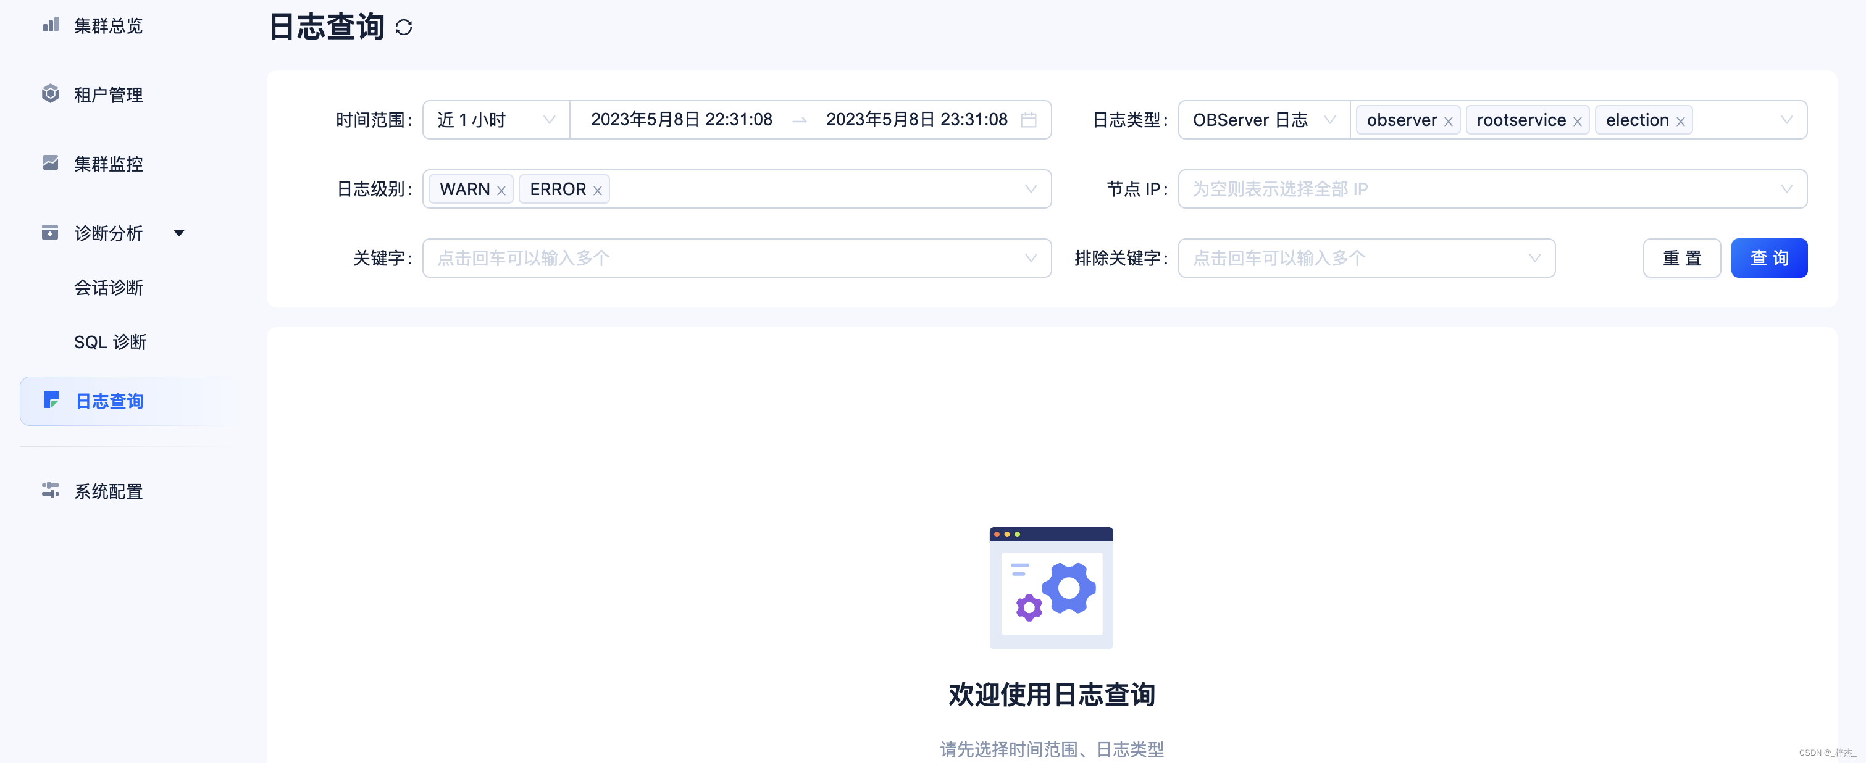
Task: Open SQL 诊断 in the sidebar
Action: (110, 342)
